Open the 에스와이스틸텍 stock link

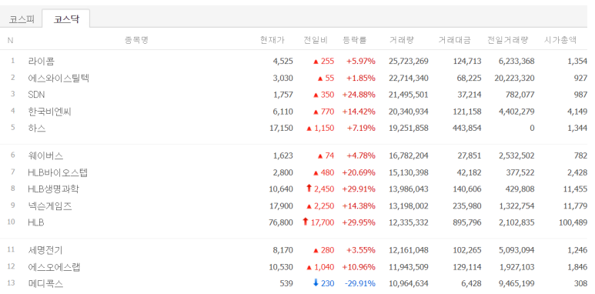(x=58, y=79)
